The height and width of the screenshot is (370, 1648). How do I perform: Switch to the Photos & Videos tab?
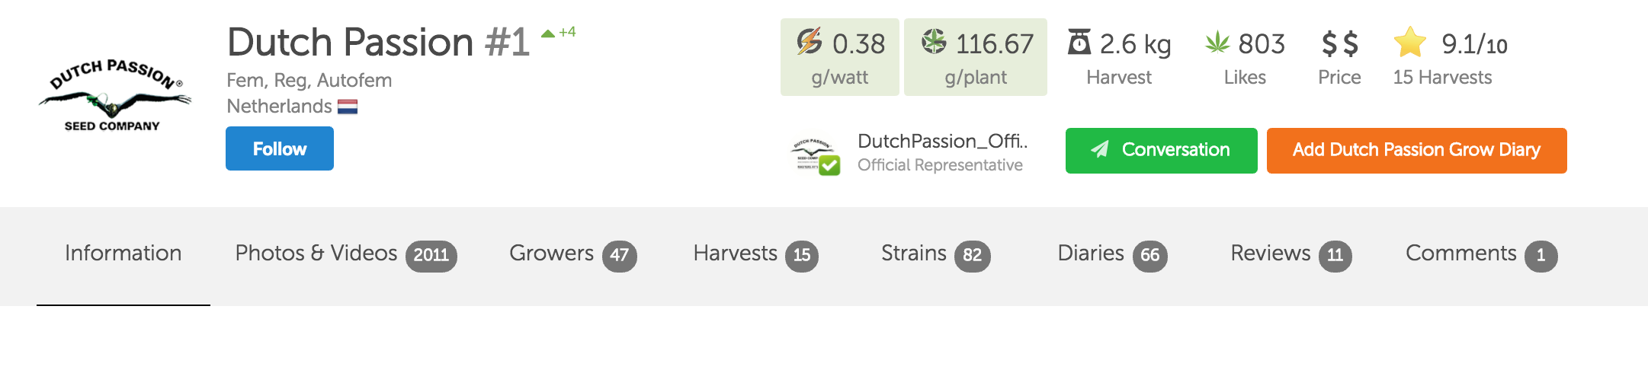[345, 254]
